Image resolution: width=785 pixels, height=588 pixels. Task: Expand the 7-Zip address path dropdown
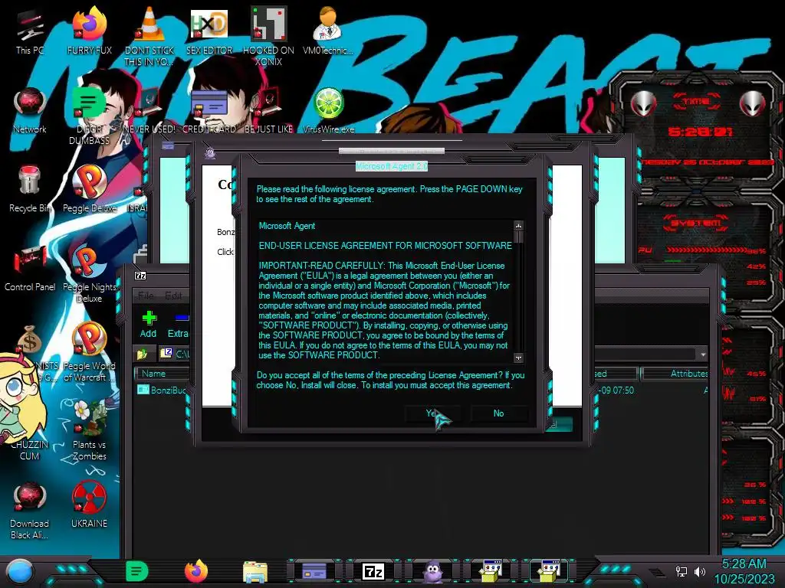coord(703,354)
